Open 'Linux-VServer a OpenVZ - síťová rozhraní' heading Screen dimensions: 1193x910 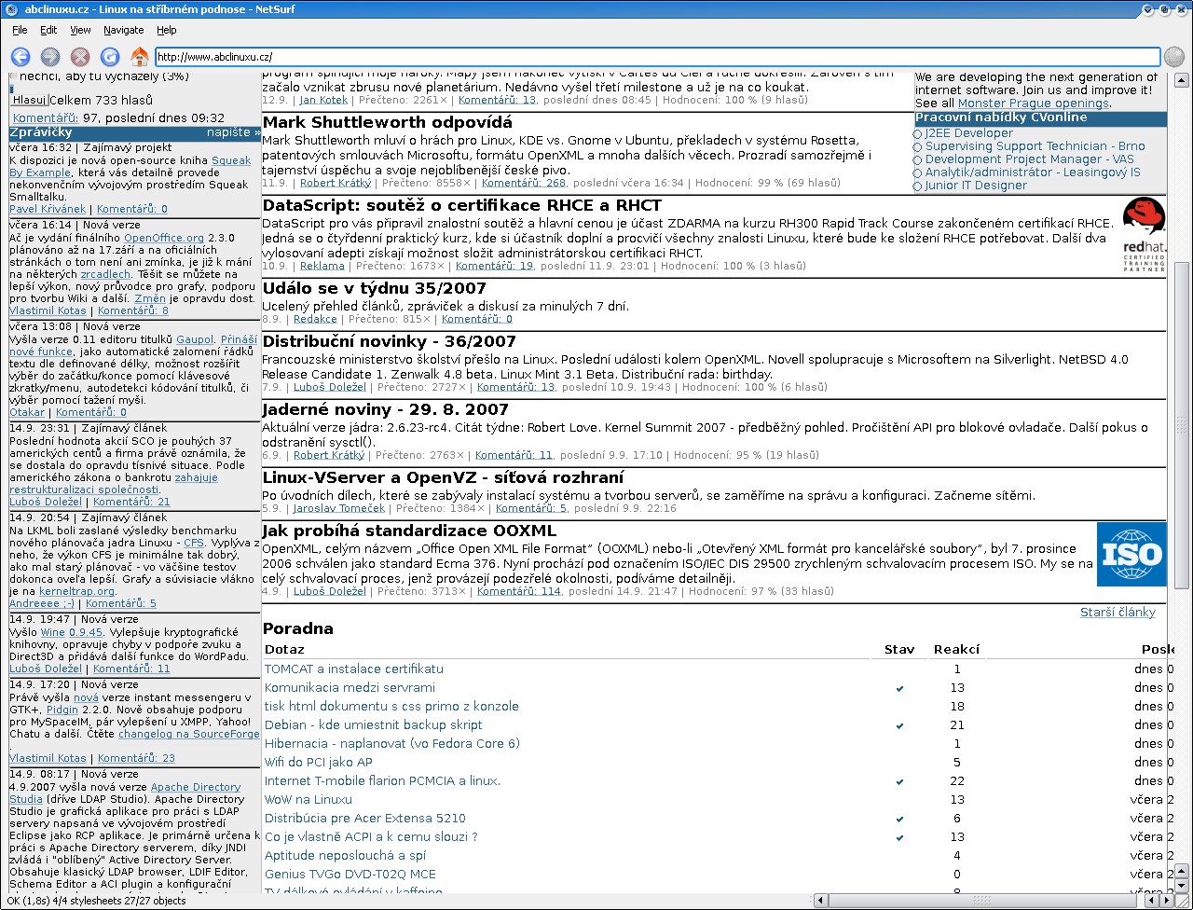[x=443, y=477]
